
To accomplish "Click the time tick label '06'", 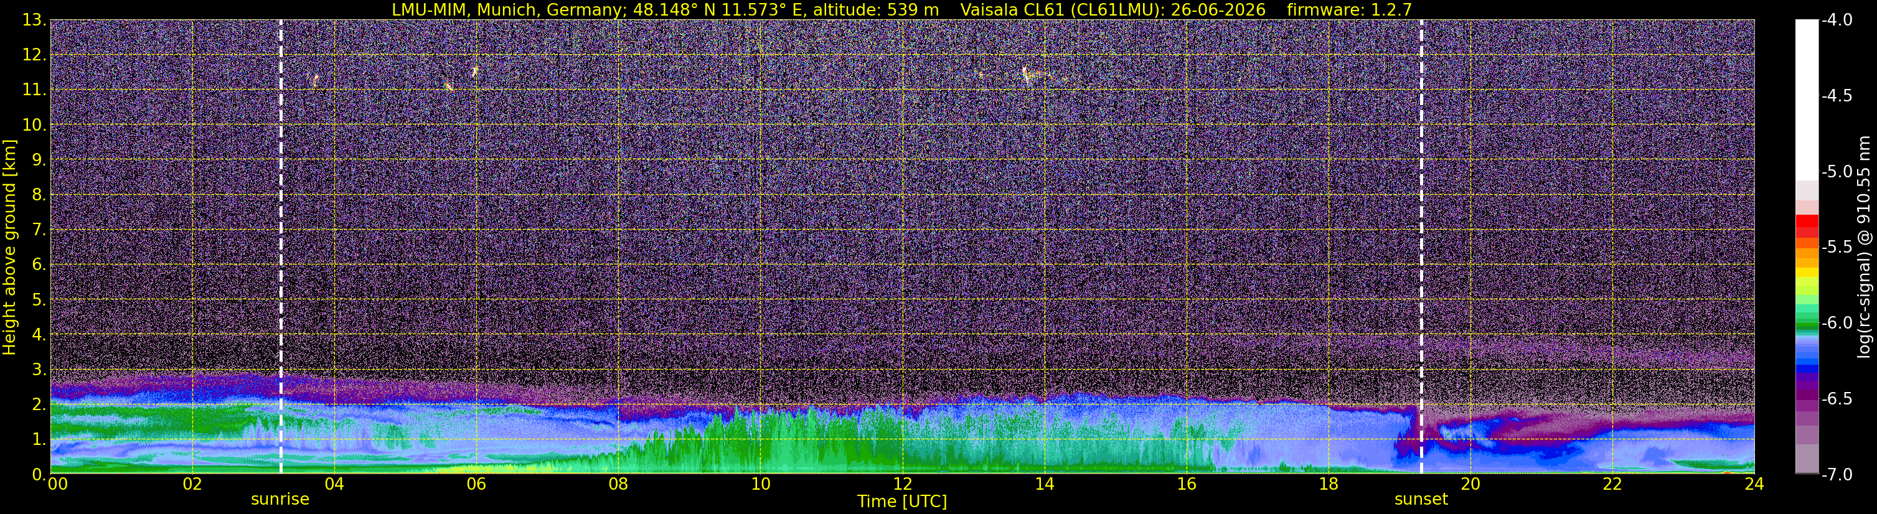I will click(x=476, y=484).
